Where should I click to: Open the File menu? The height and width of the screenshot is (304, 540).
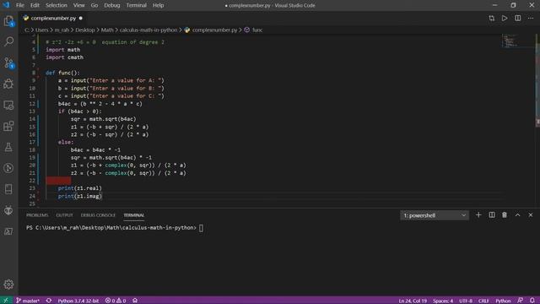[x=20, y=5]
